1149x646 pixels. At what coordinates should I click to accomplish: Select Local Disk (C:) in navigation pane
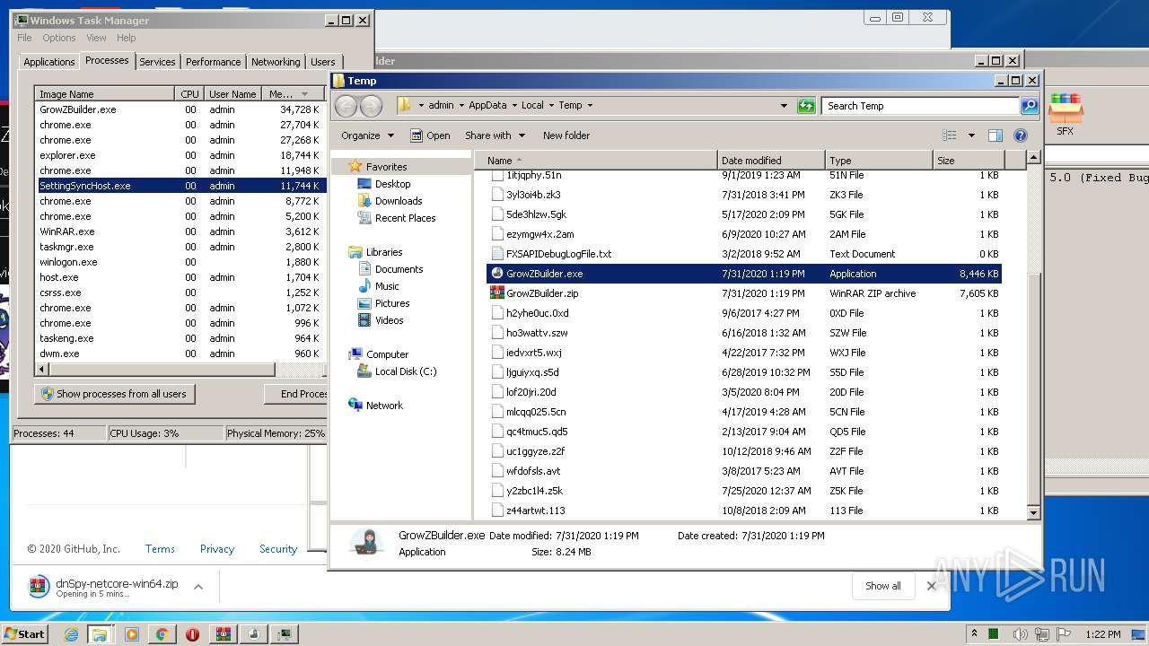click(406, 371)
